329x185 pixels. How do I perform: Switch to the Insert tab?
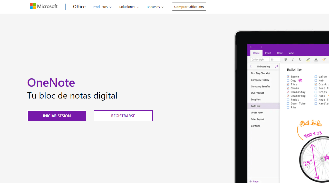tap(268, 53)
